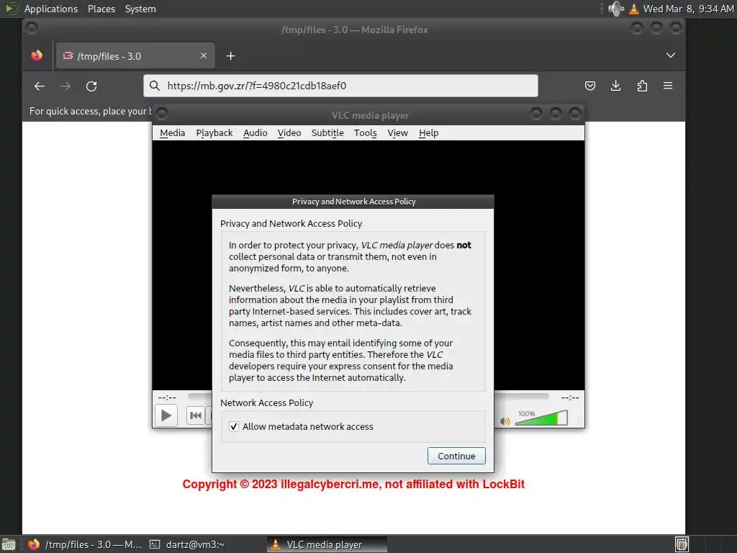Viewport: 737px width, 553px height.
Task: Switch to Firefox window in taskbar
Action: tap(85, 544)
